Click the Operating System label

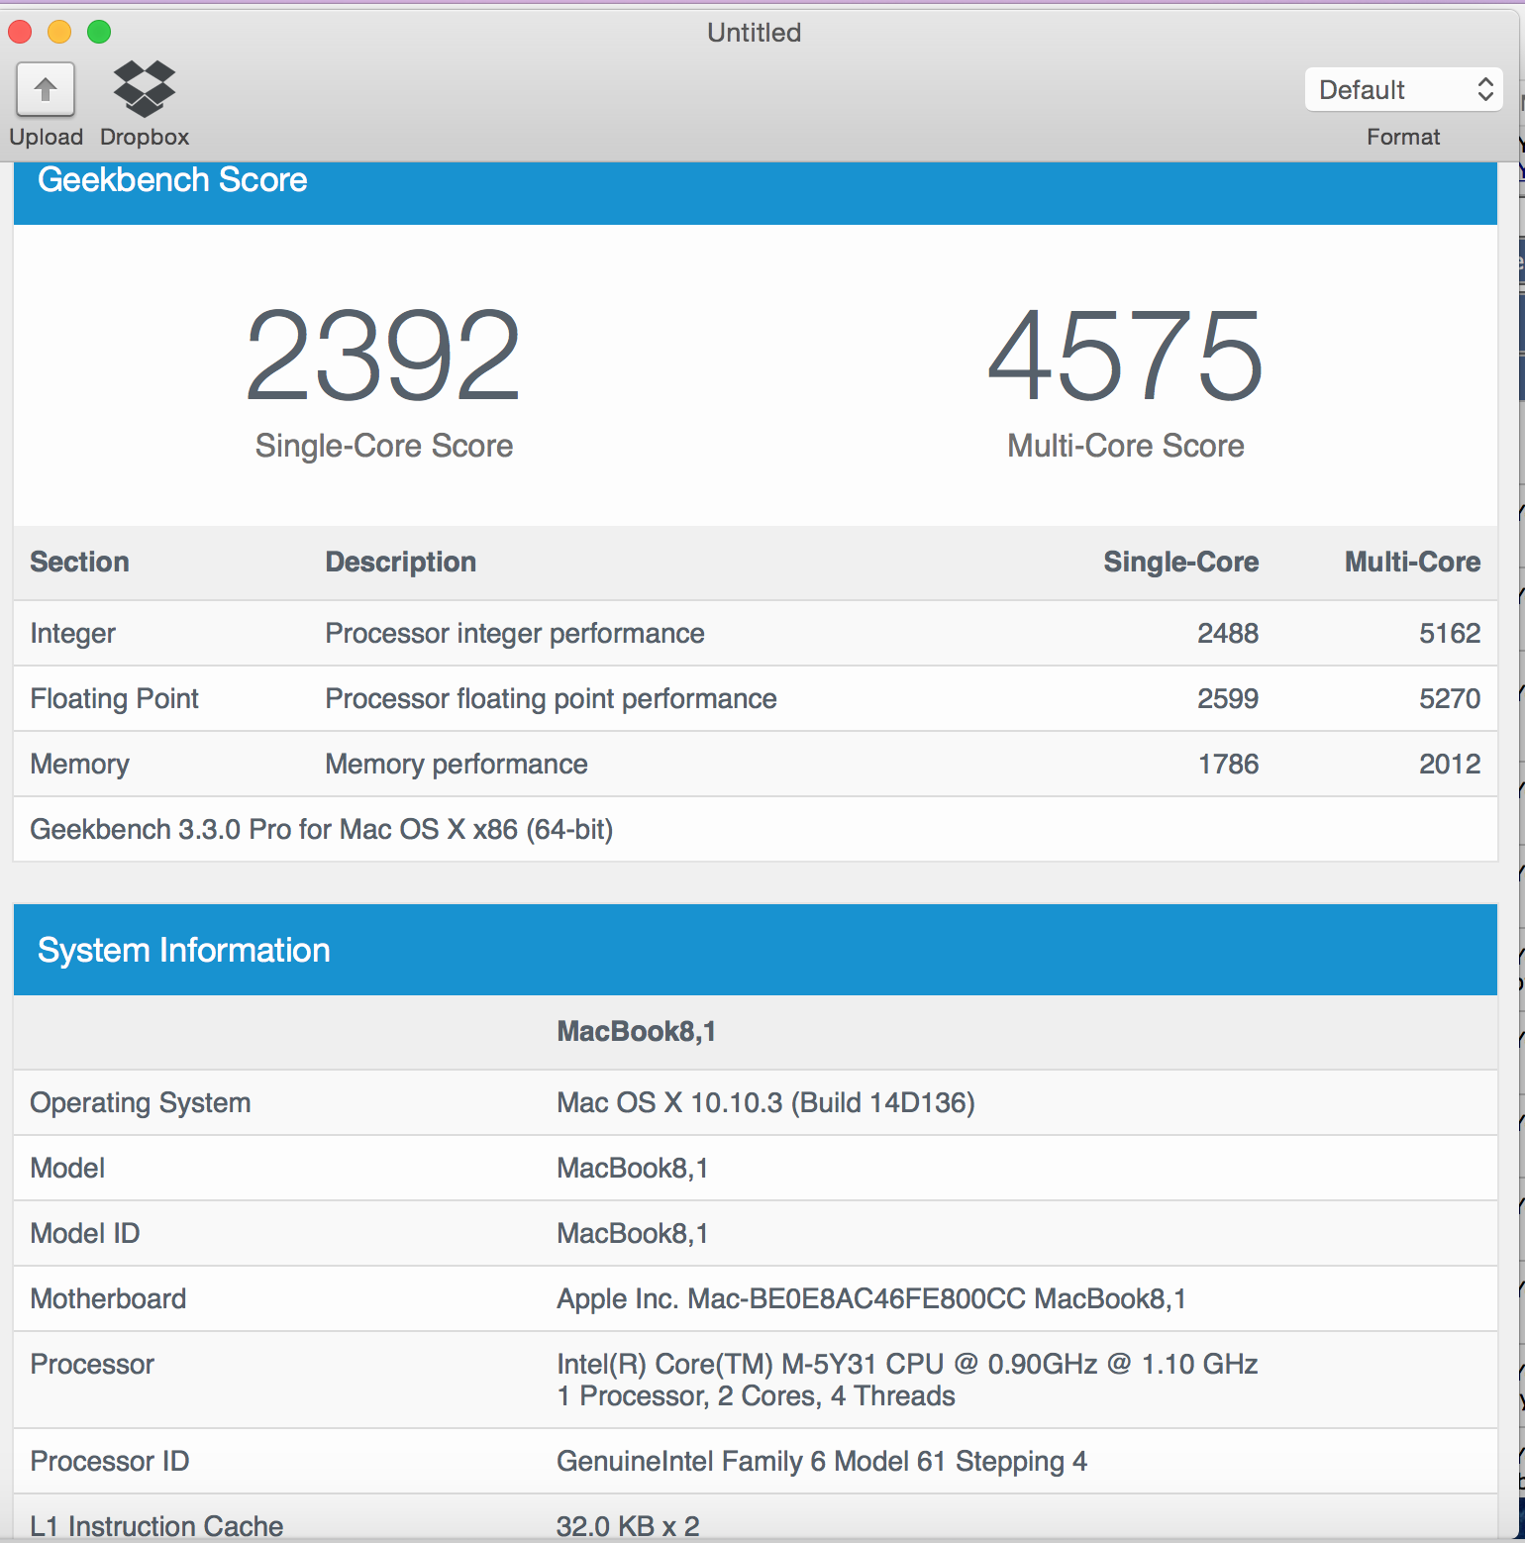pos(141,1103)
